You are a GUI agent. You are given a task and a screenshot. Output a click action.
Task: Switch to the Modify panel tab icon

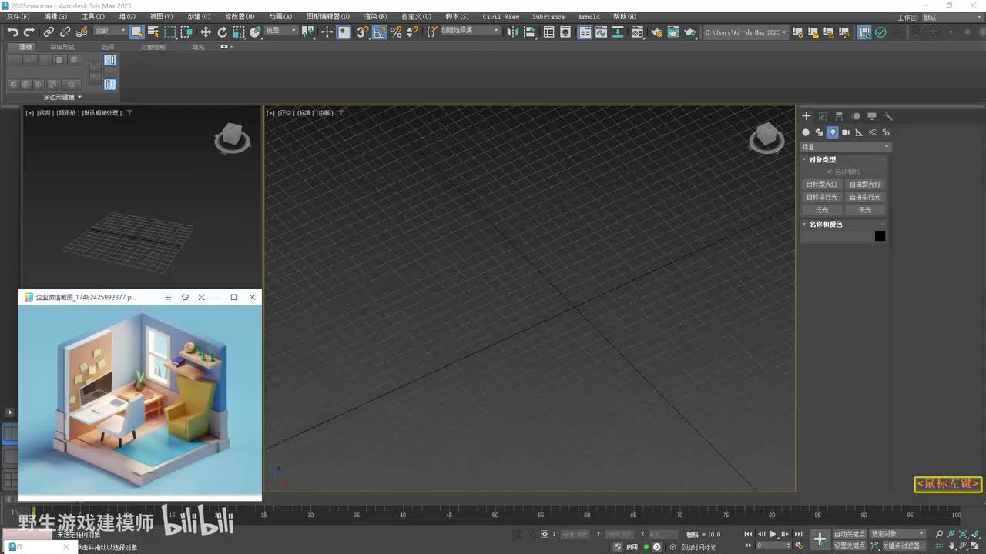tap(823, 116)
